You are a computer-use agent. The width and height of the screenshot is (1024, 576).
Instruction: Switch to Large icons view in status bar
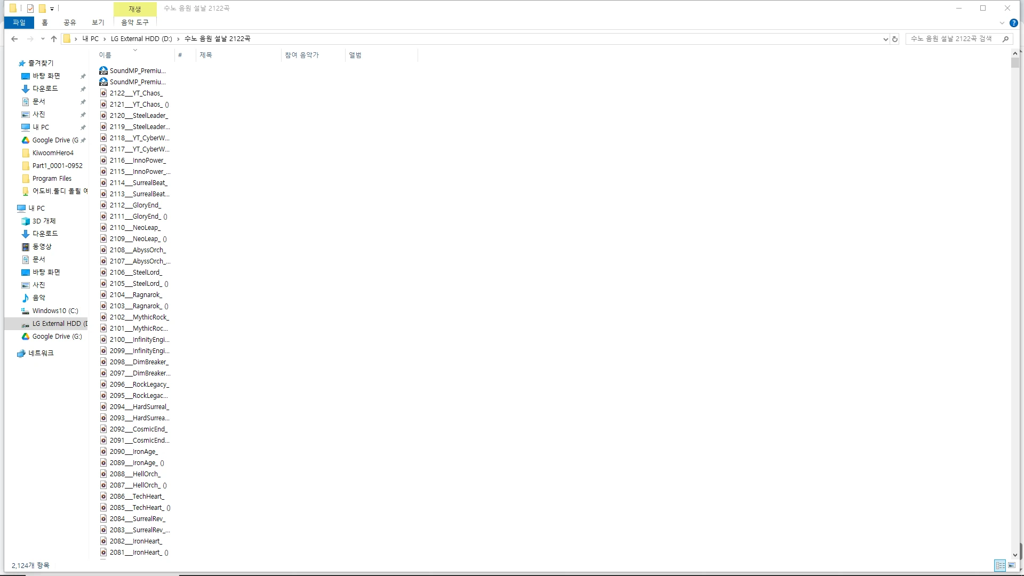coord(1012,565)
